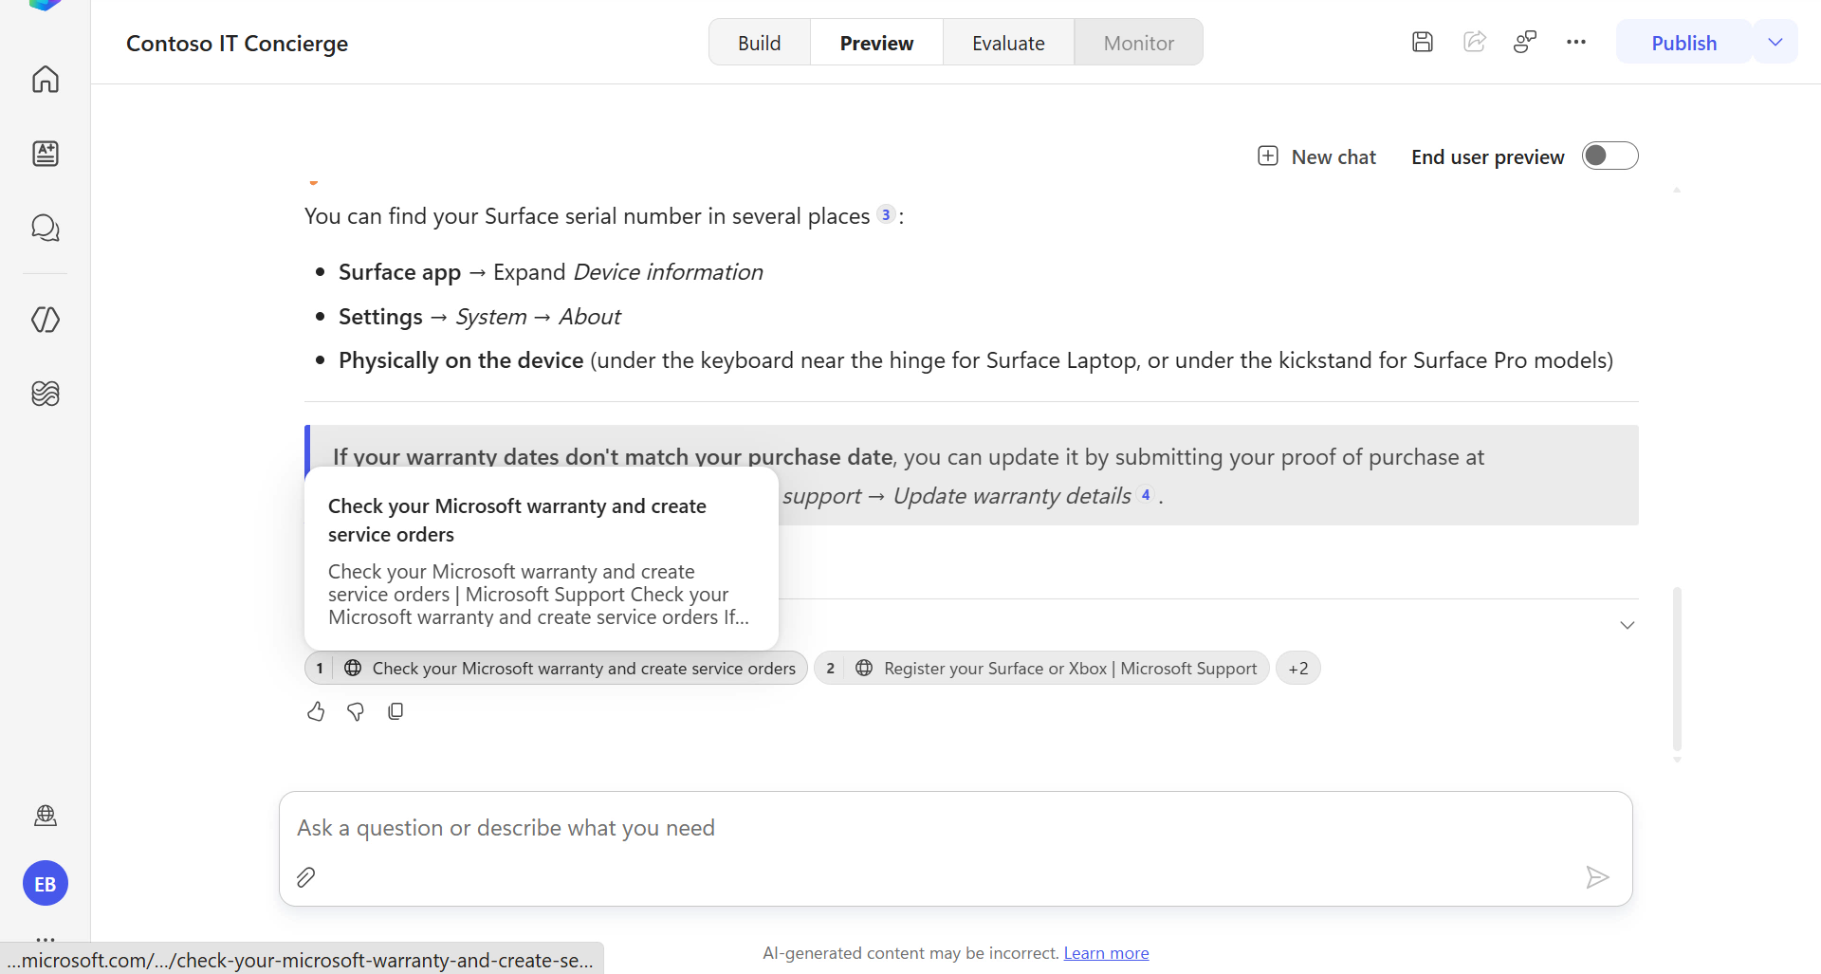
Task: Switch to the Build tab
Action: coord(760,43)
